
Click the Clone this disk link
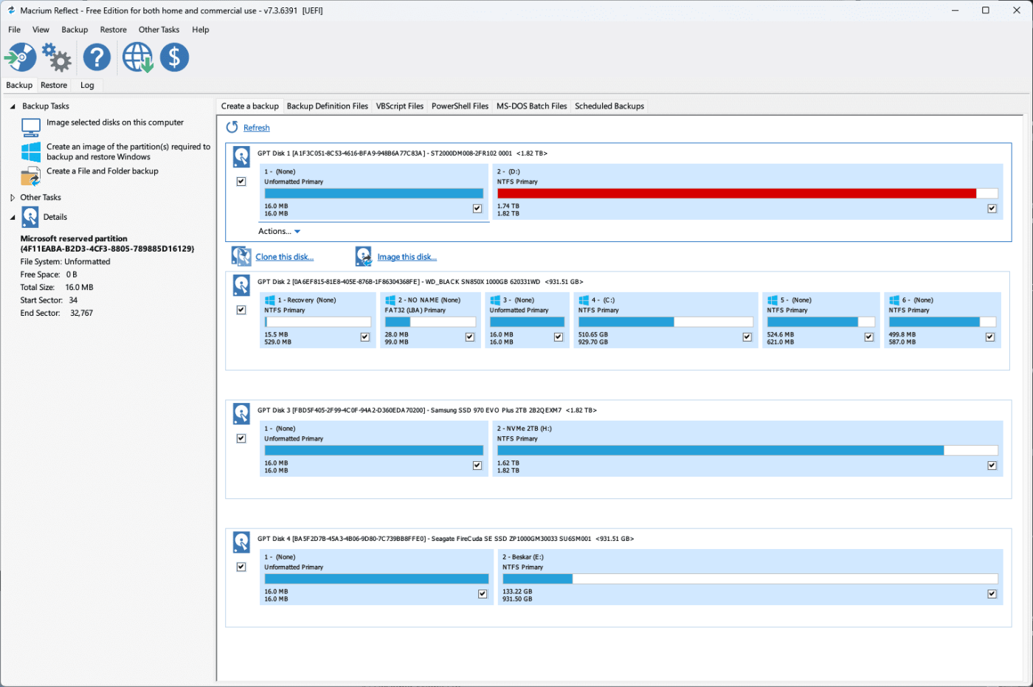pos(284,257)
